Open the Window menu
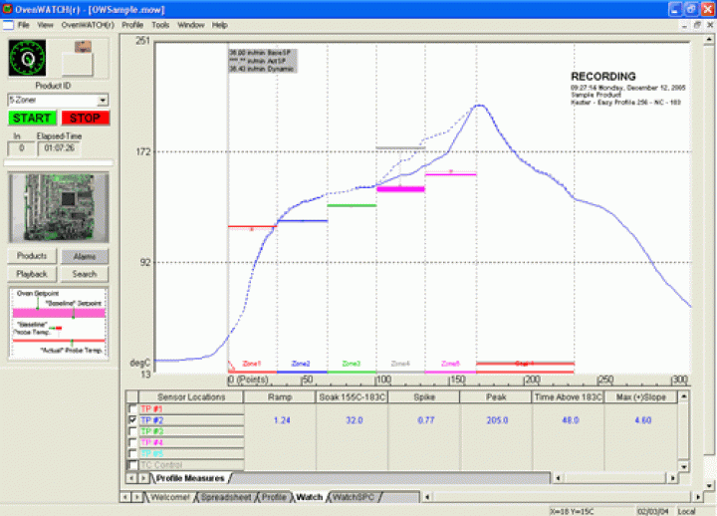This screenshot has width=717, height=516. 190,25
